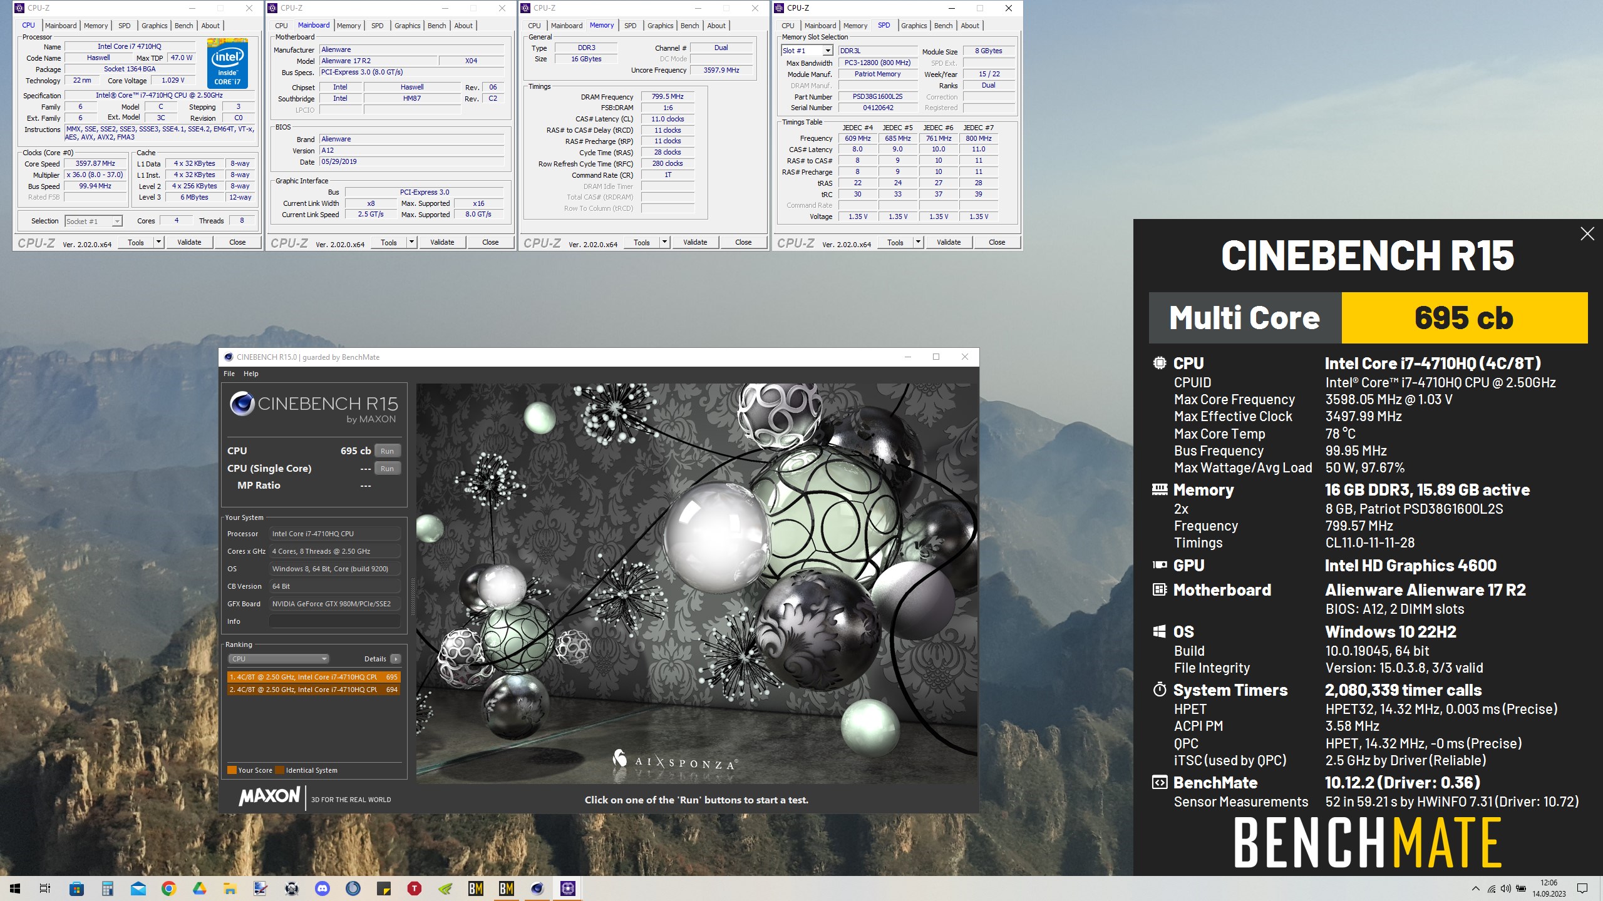
Task: Click Validate in the SPD tab window
Action: (949, 242)
